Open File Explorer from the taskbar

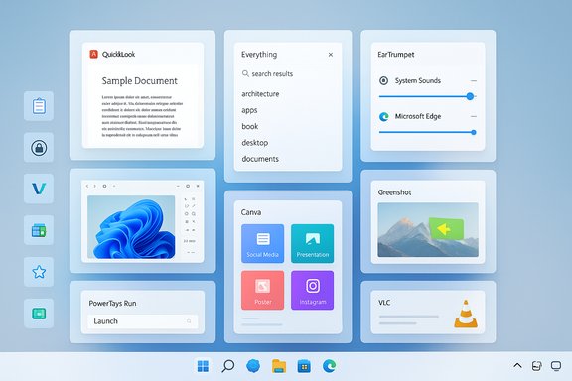point(279,366)
